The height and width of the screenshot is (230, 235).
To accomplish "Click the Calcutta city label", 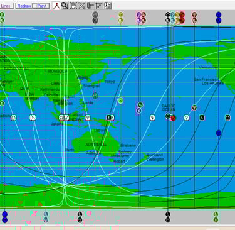I will tap(51, 95).
